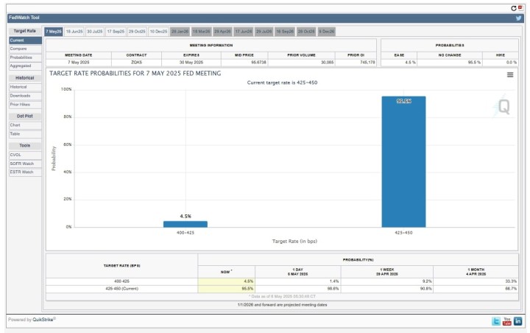Click the Twitter bird in FedWatch header

(518, 18)
